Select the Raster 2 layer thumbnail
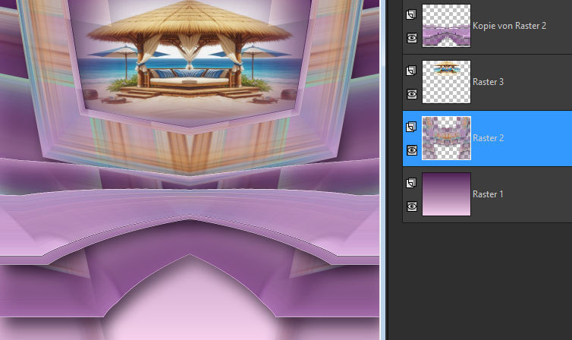This screenshot has height=340, width=572. tap(446, 138)
